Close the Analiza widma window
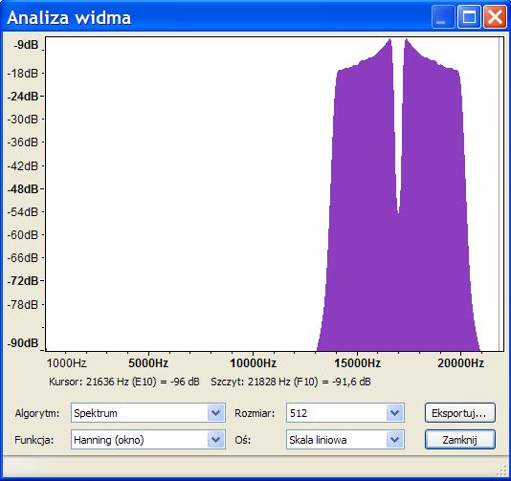This screenshot has width=511, height=481. click(495, 16)
